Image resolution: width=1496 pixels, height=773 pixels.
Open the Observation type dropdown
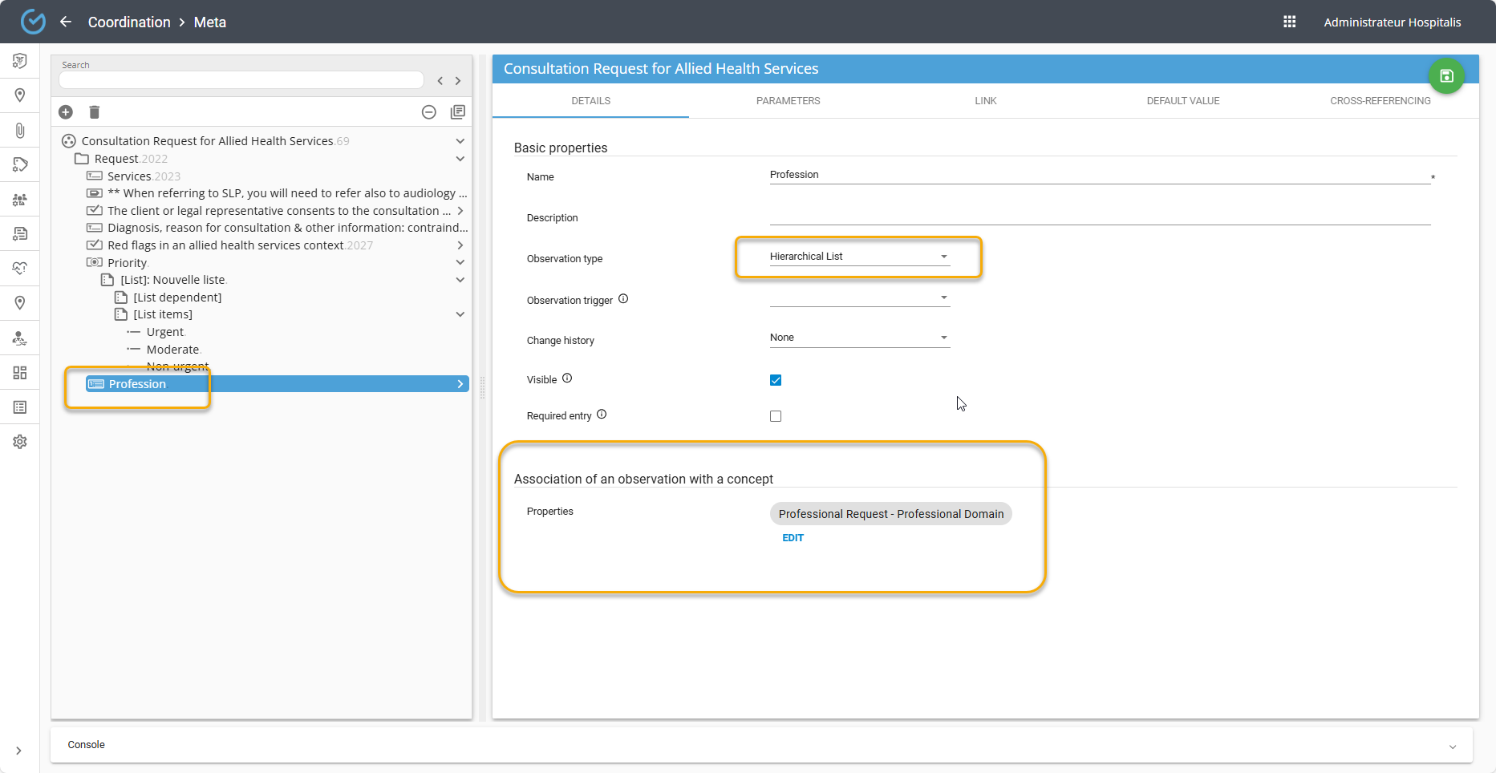pyautogui.click(x=858, y=257)
